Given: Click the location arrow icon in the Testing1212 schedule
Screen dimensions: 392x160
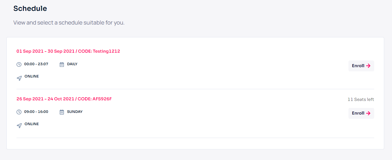Looking at the screenshot, I should tap(19, 78).
